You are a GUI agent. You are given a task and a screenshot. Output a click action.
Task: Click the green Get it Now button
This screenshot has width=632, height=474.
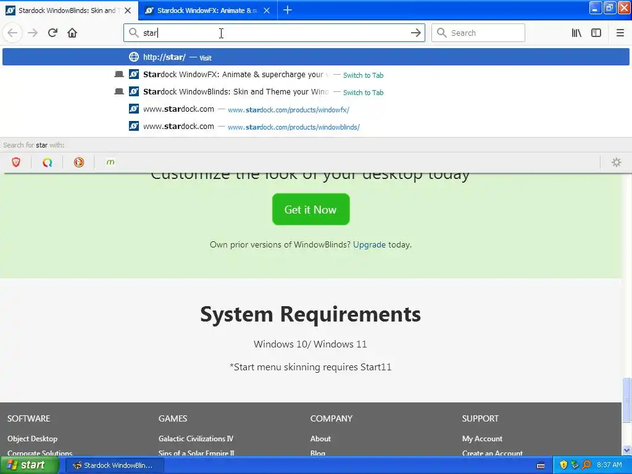311,209
